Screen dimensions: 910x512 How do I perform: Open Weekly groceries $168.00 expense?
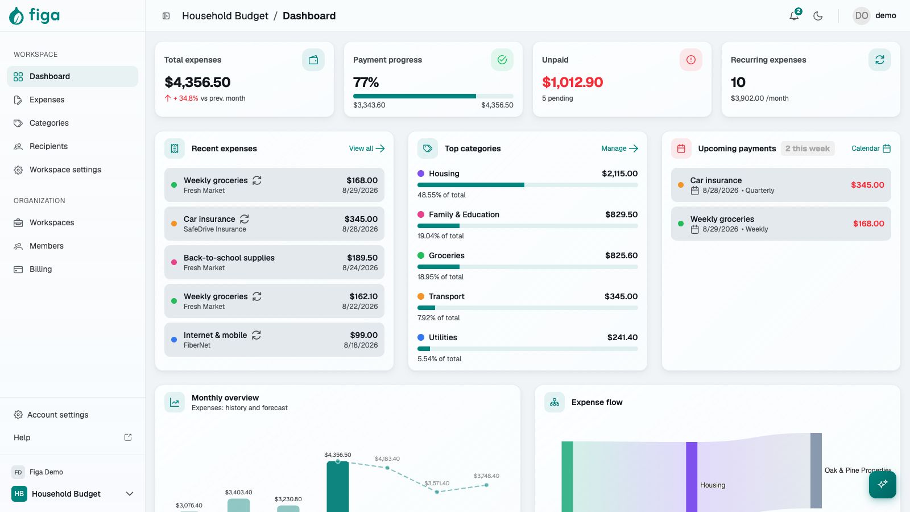(x=274, y=185)
